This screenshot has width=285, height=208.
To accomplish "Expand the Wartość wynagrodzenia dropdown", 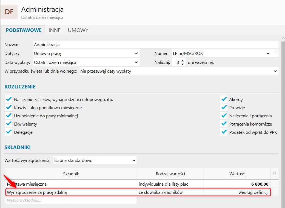I will tap(95, 160).
